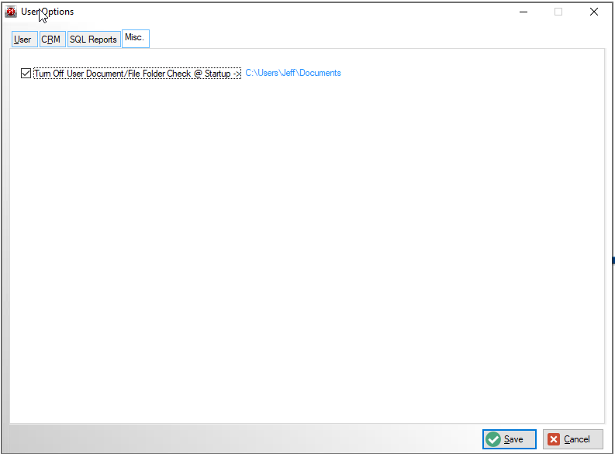
Task: Switch to the CRM tab
Action: click(x=53, y=40)
